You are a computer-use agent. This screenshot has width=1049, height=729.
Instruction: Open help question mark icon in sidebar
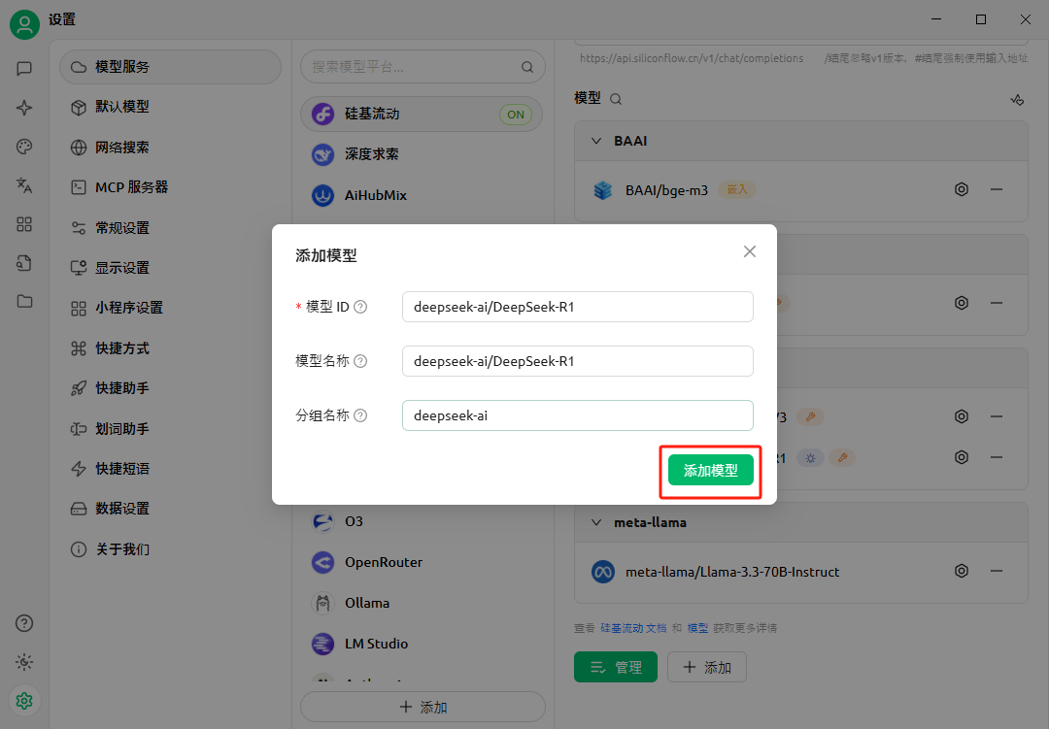(x=24, y=623)
